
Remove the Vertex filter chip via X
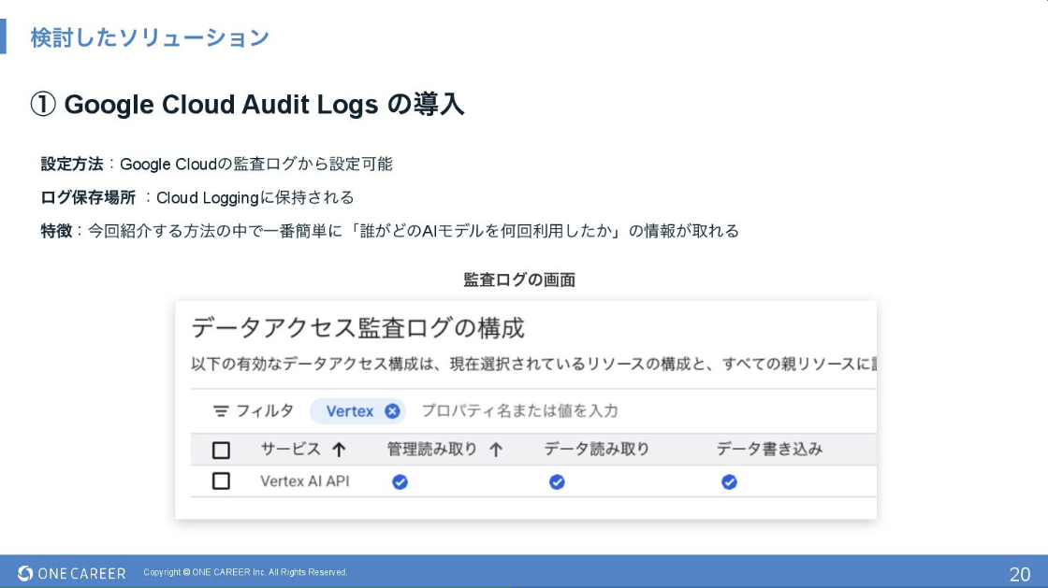[392, 411]
